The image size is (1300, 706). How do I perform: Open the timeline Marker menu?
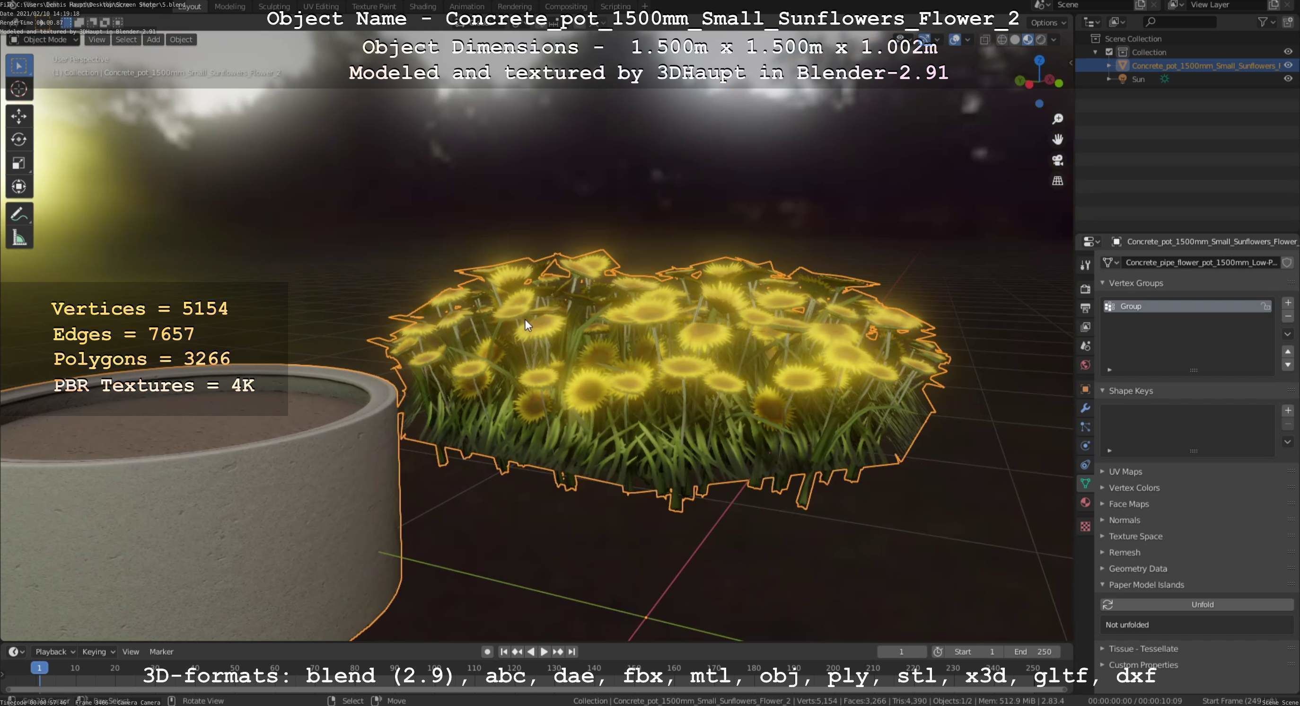click(x=161, y=652)
